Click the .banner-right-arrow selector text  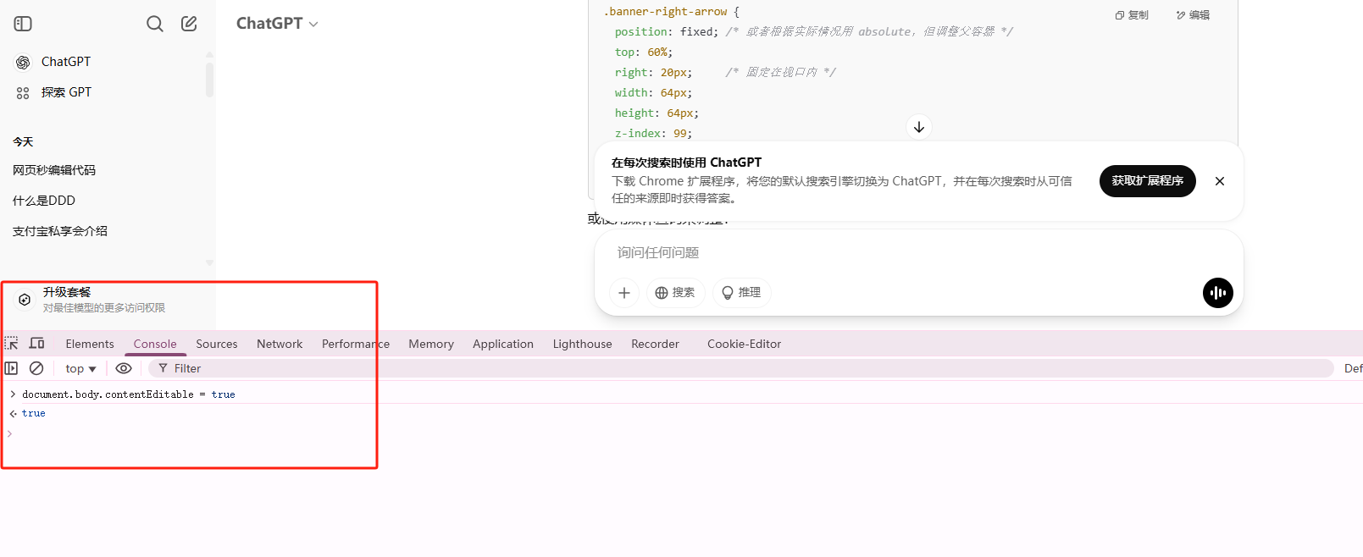coord(665,12)
